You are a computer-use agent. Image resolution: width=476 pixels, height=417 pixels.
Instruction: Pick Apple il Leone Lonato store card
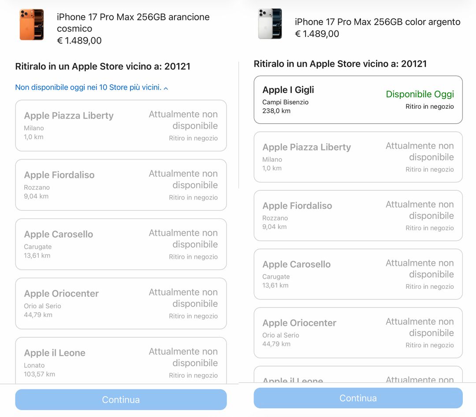[121, 361]
